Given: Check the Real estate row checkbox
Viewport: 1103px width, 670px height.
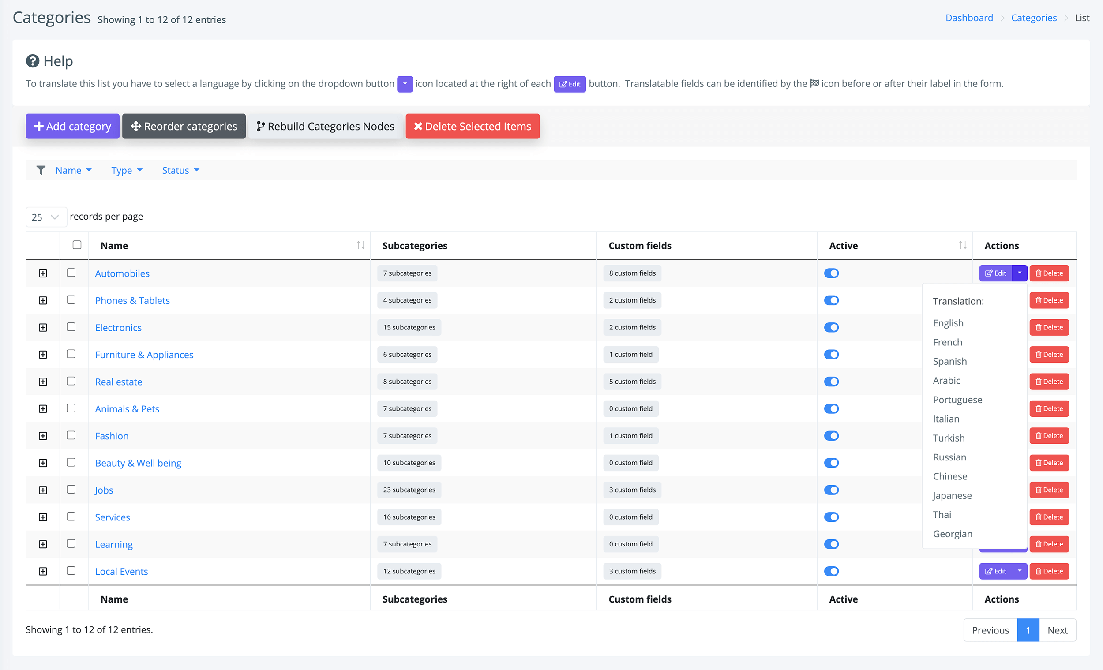Looking at the screenshot, I should pos(71,381).
